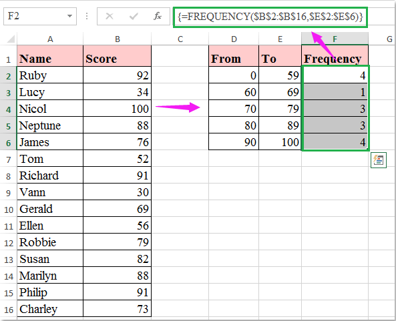
Task: Click the Select All corner triangle
Action: (11, 39)
